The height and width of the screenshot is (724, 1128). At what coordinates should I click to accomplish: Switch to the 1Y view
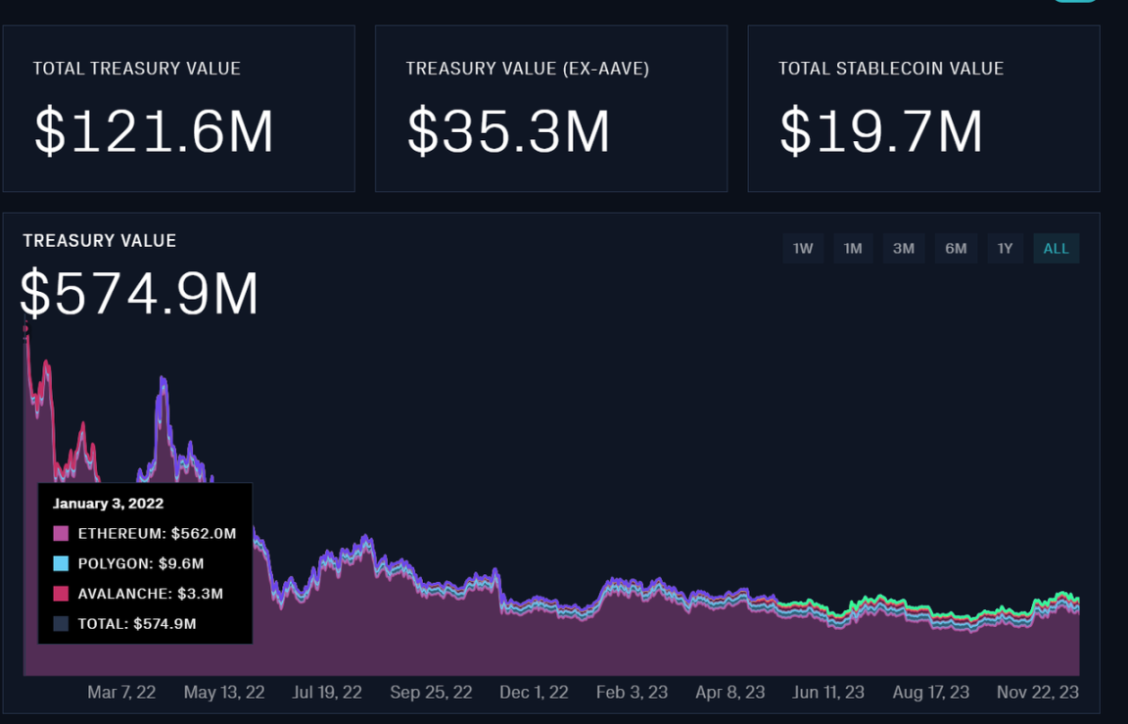coord(1005,248)
